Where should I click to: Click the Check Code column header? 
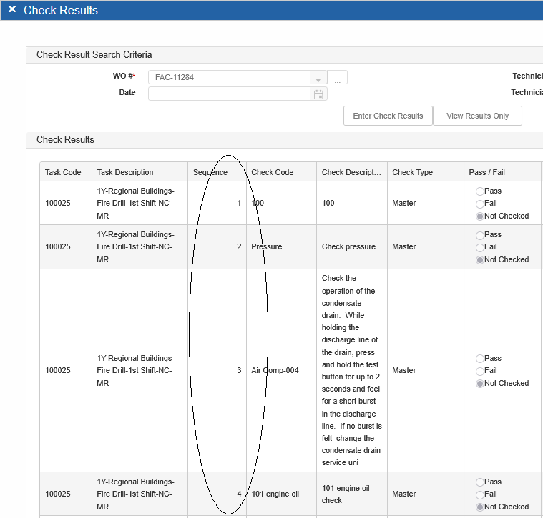[x=273, y=172]
